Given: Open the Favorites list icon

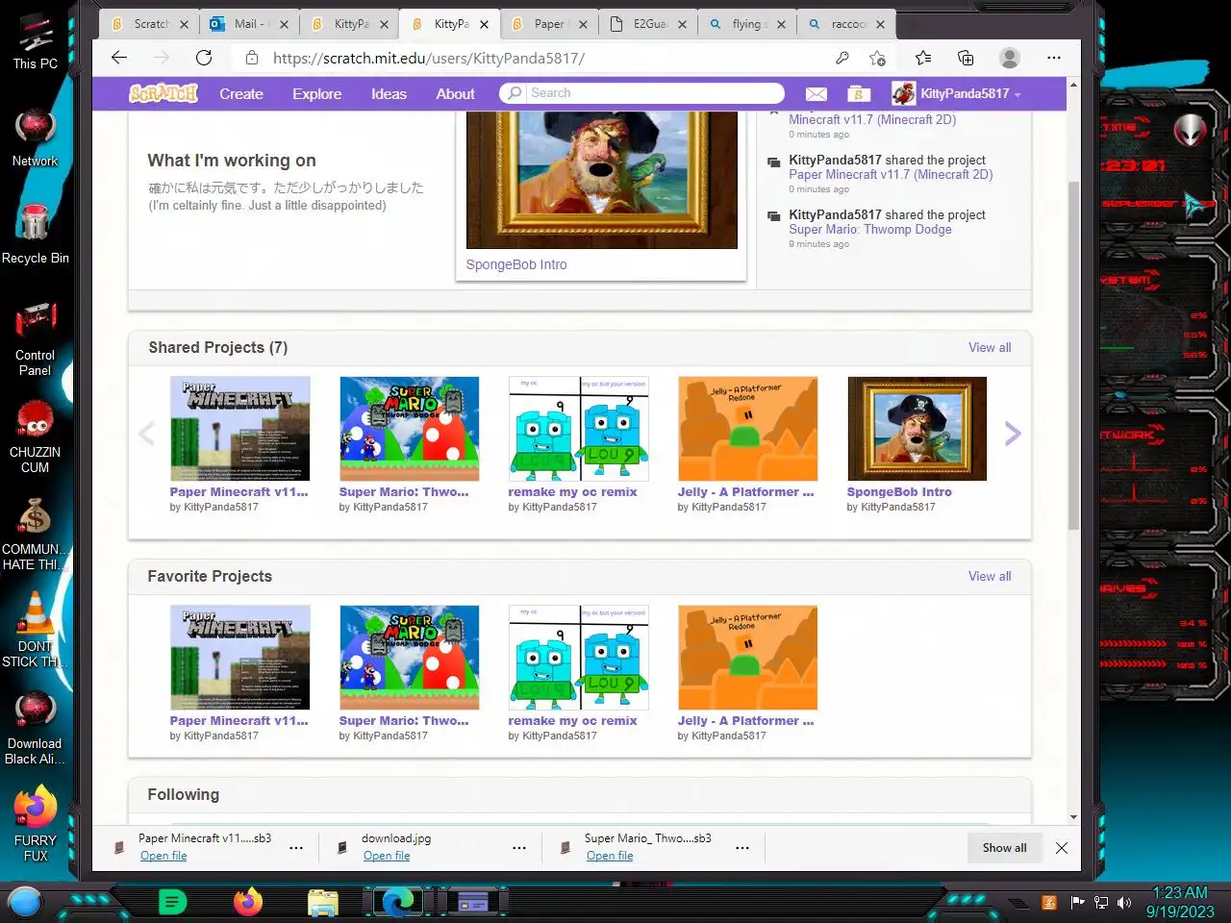Looking at the screenshot, I should 923,58.
